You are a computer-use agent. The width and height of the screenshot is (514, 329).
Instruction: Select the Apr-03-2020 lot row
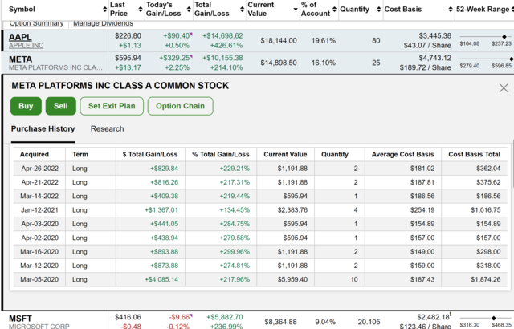(260, 224)
